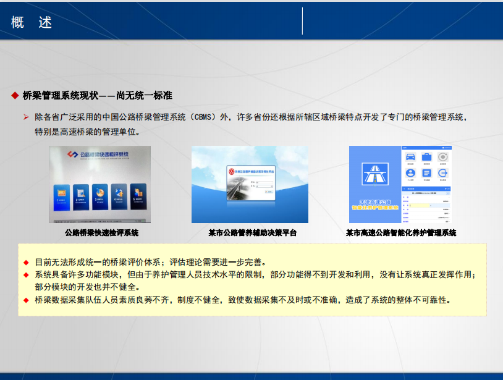
Task: Click the 公路桥梁快速检评系统 caption
Action: tap(101, 233)
